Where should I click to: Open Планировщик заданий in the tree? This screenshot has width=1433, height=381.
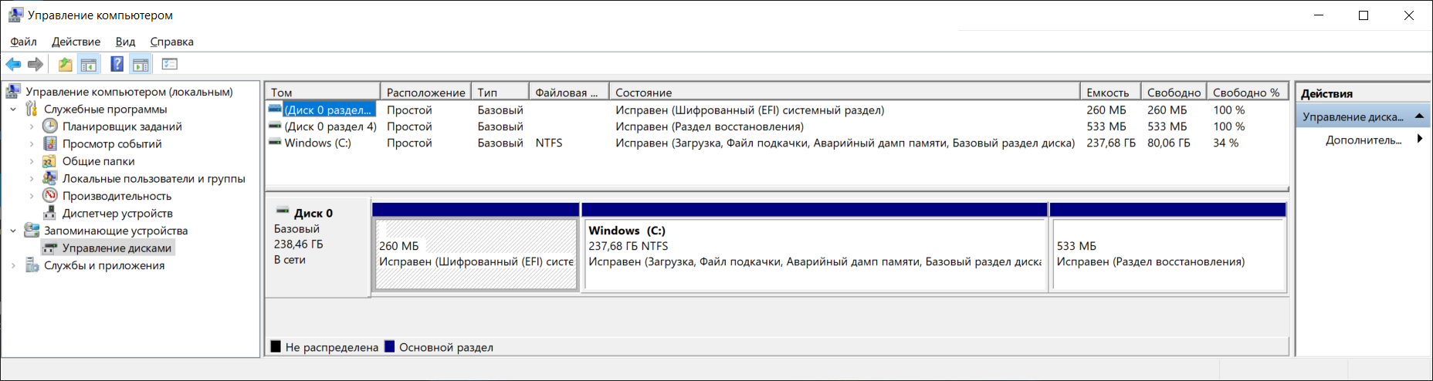pos(122,126)
